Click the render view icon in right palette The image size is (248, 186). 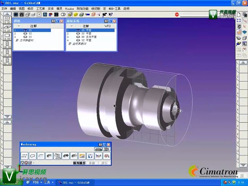pyautogui.click(x=244, y=44)
